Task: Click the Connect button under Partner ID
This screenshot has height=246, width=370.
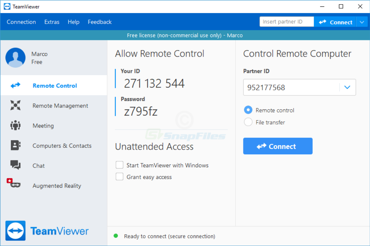Action: (x=277, y=146)
